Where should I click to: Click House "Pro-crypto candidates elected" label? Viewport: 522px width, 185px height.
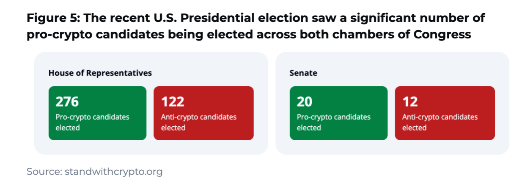click(92, 122)
